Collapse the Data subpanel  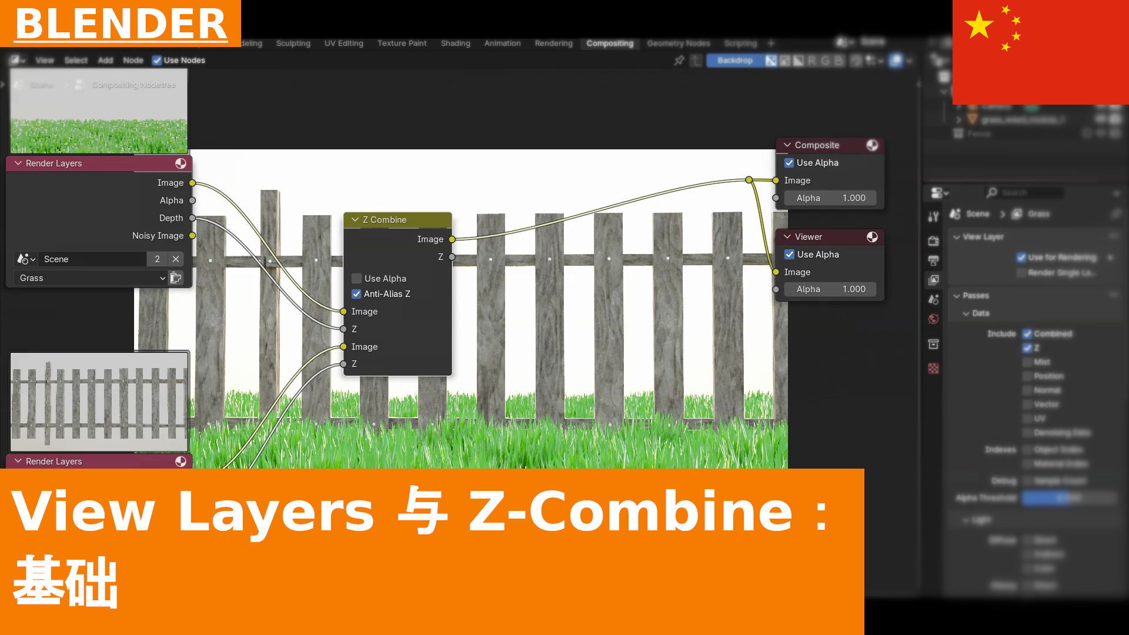(966, 313)
